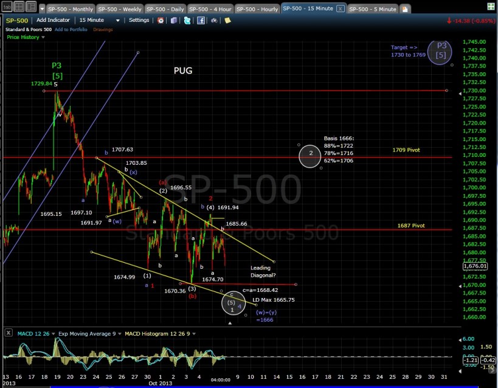The height and width of the screenshot is (388, 498).
Task: Click the 1707.63 price label
Action: [122, 150]
